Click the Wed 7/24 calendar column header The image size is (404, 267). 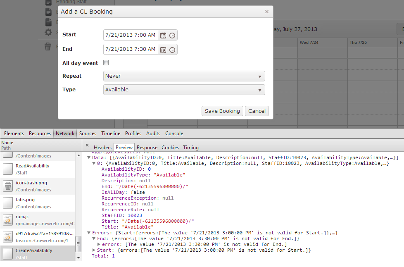322,42
